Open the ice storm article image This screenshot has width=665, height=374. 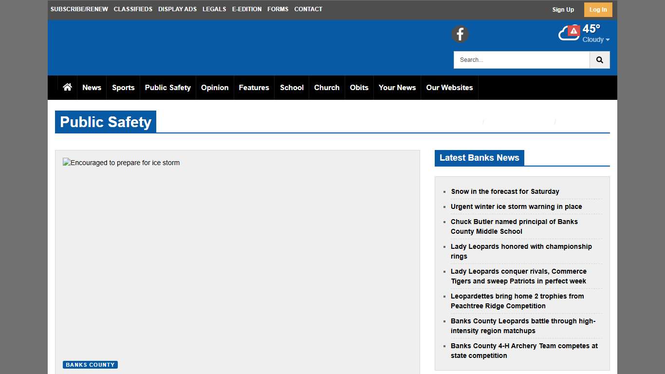[x=121, y=163]
